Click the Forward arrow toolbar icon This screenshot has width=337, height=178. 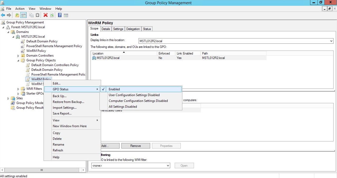[9, 15]
